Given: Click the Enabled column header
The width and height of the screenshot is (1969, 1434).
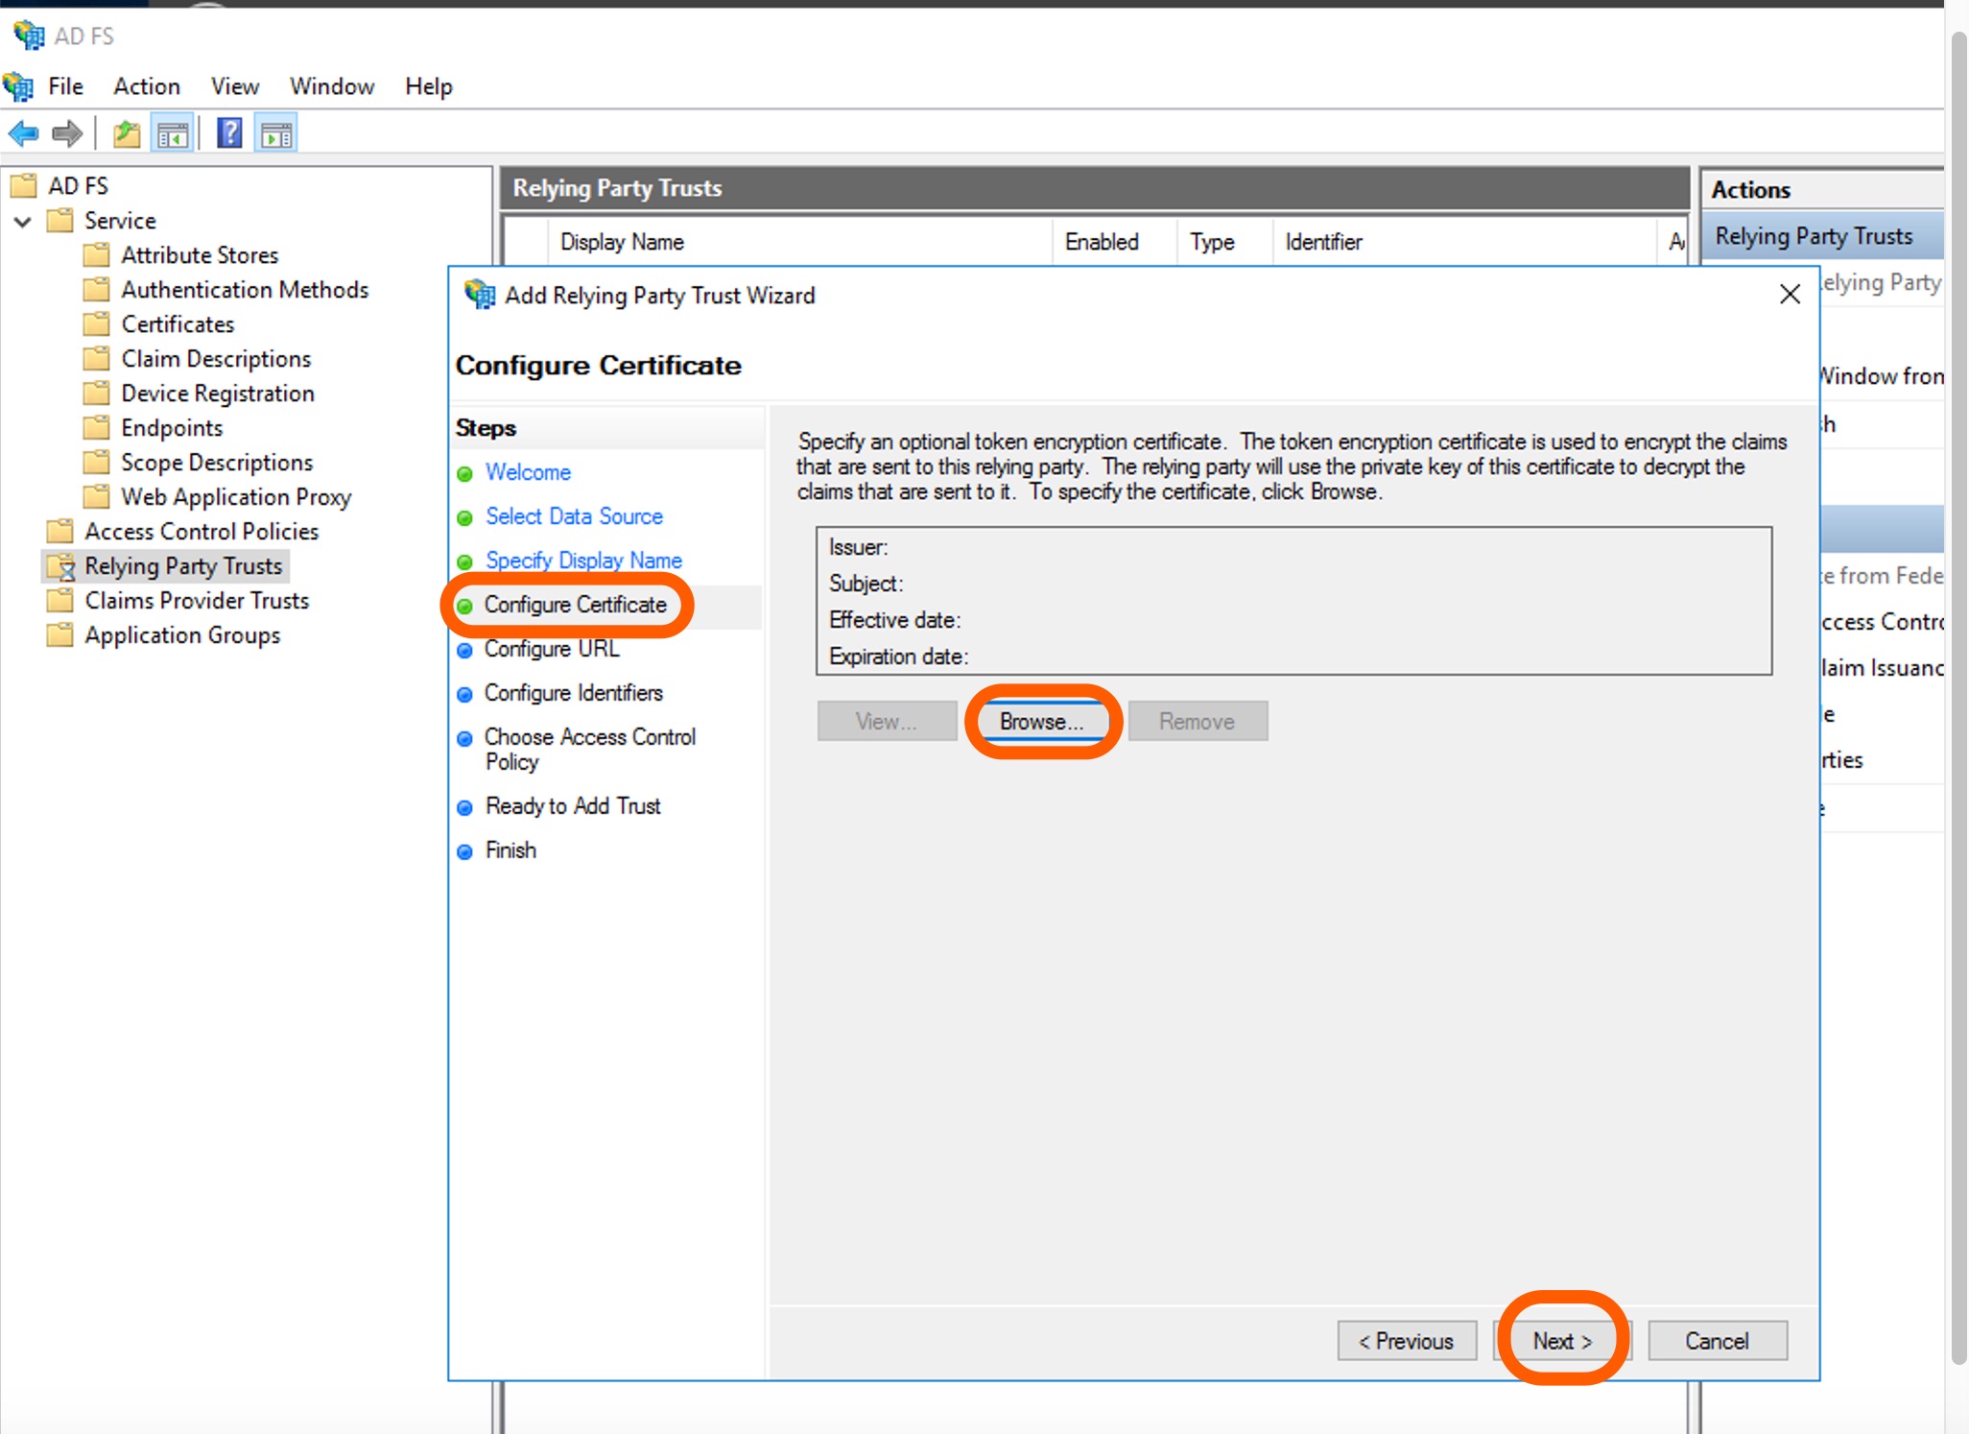Looking at the screenshot, I should click(1101, 242).
